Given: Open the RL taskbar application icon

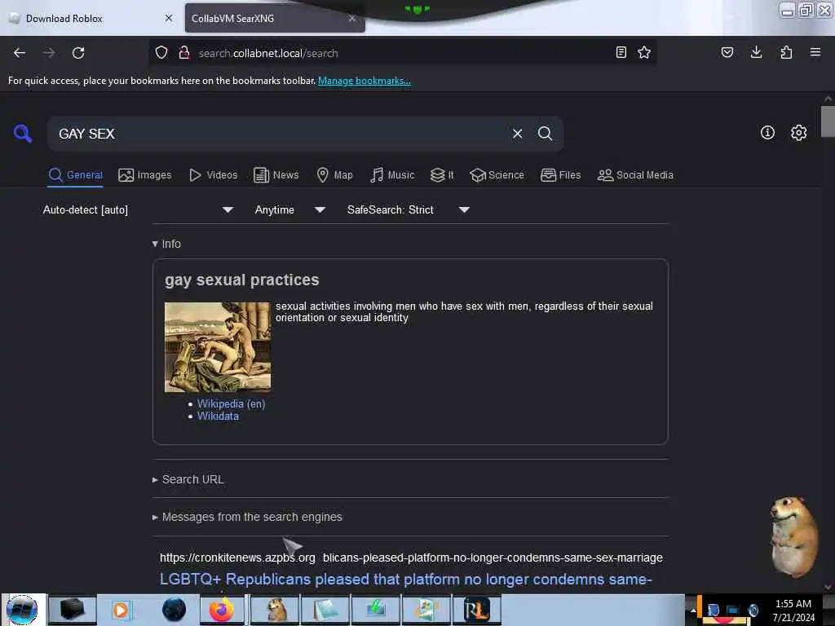Looking at the screenshot, I should [476, 610].
